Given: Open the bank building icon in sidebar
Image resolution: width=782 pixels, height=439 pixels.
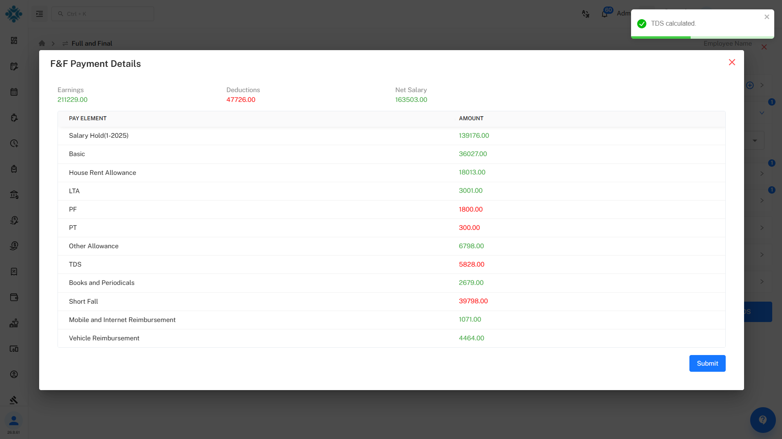Looking at the screenshot, I should coord(14,194).
